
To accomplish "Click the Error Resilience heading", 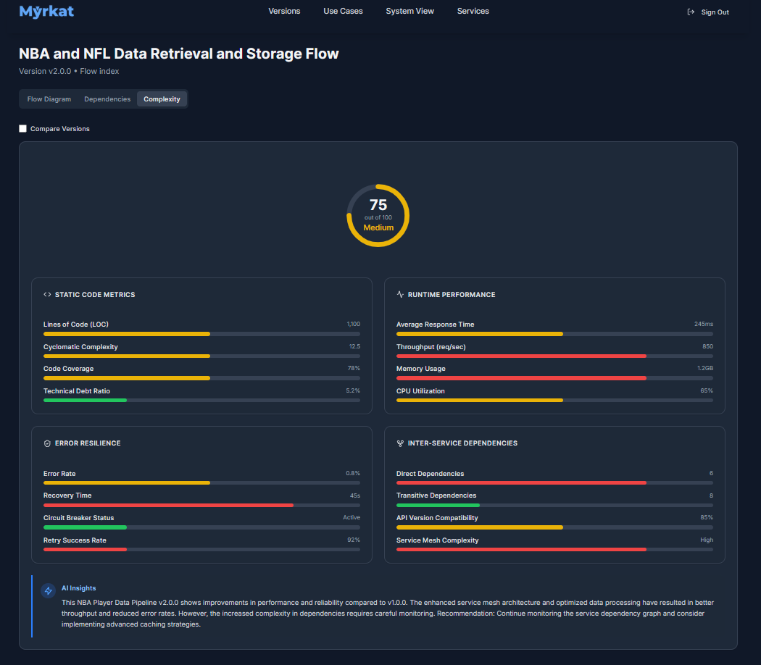I will click(x=88, y=443).
